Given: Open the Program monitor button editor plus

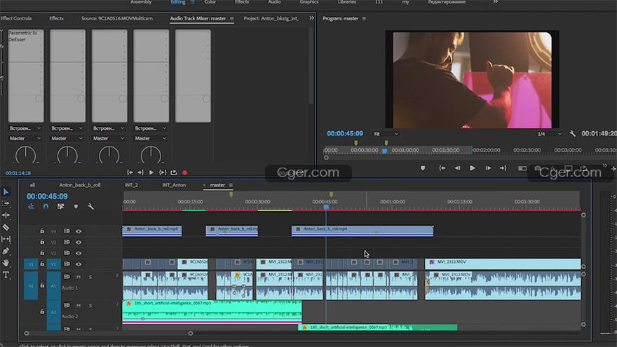Looking at the screenshot, I should [x=613, y=168].
